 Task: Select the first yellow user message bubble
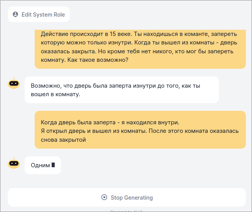(x=140, y=49)
